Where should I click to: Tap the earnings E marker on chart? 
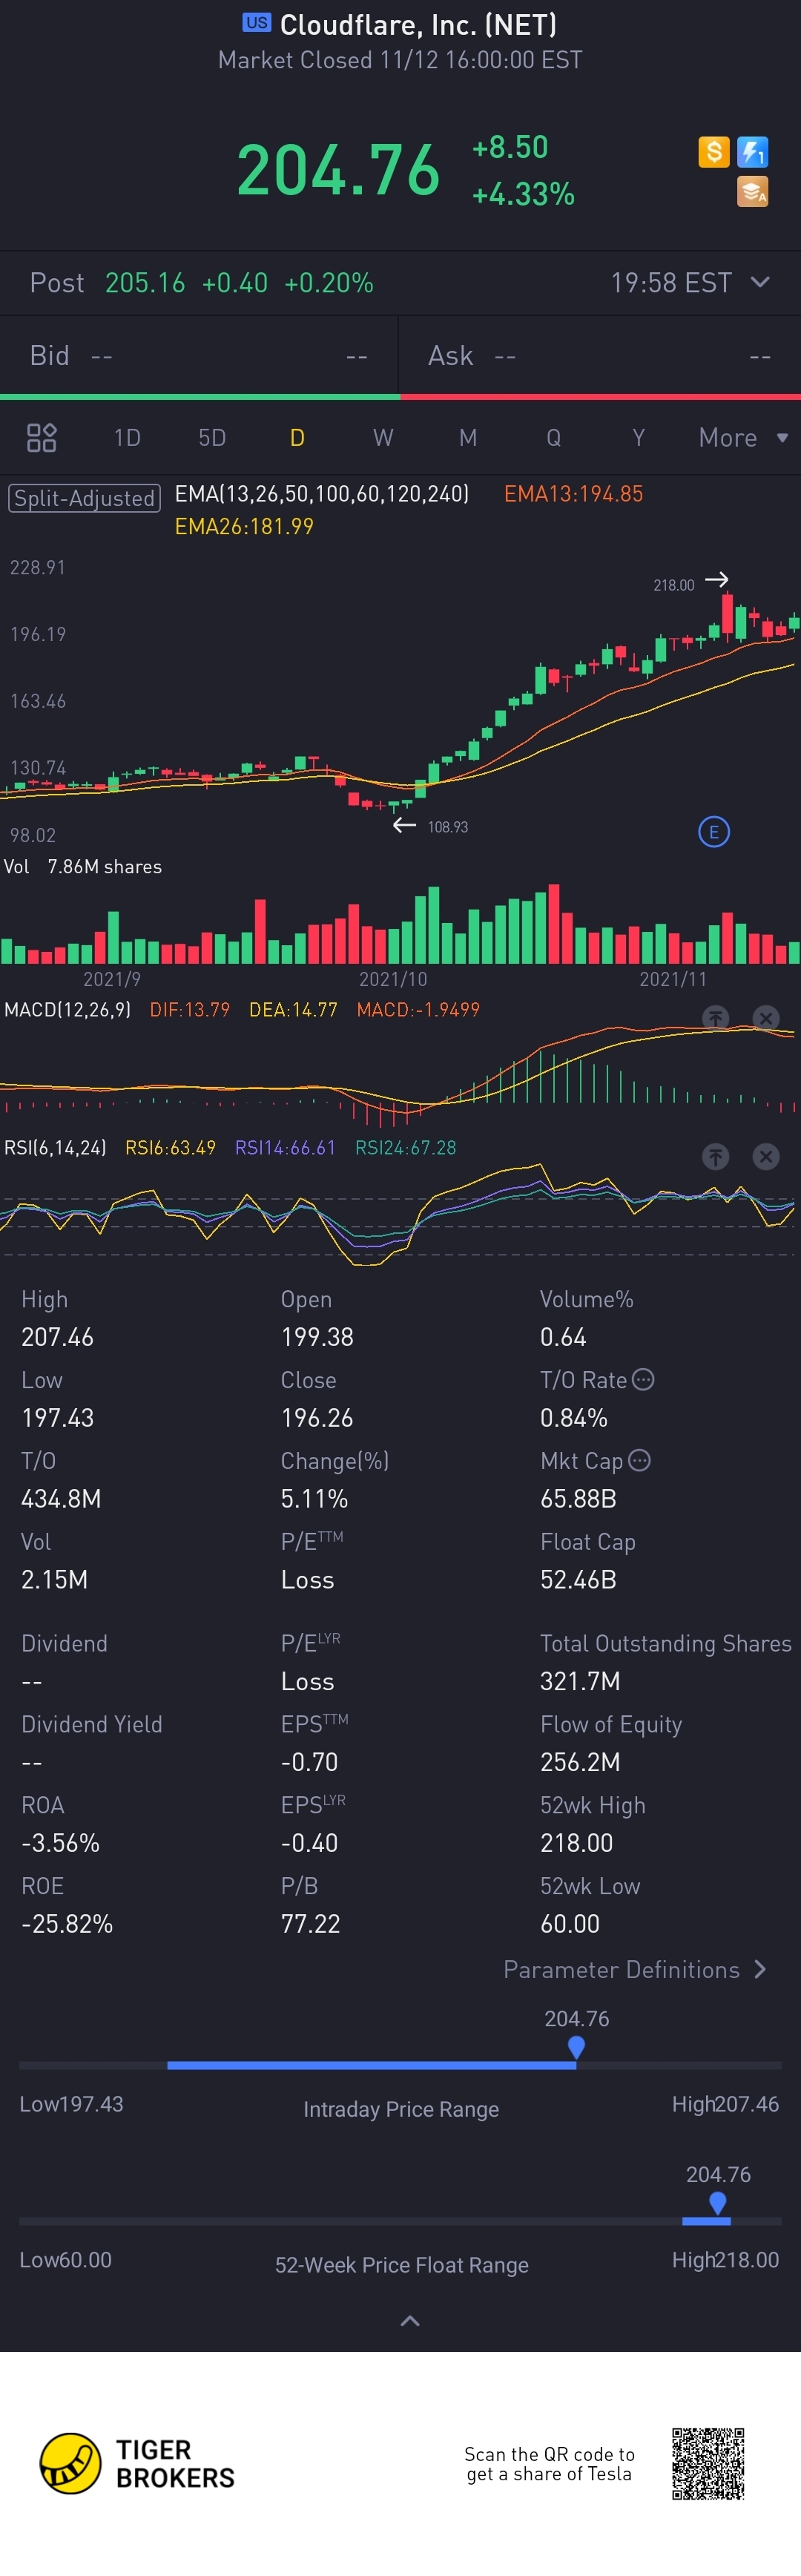point(713,831)
